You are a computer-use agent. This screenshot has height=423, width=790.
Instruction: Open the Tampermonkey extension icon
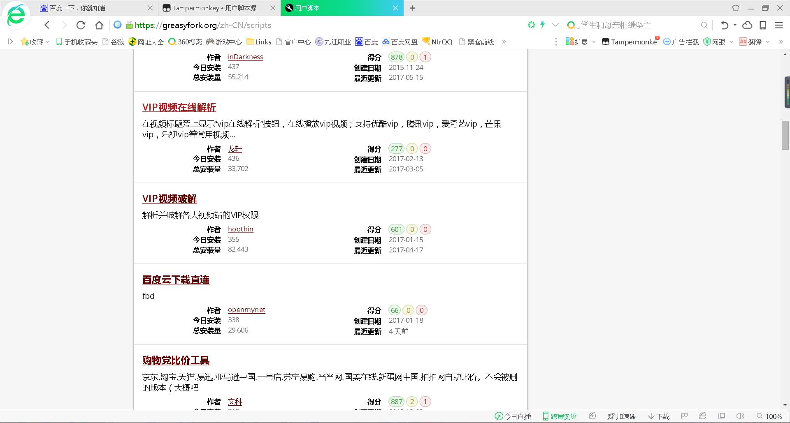pyautogui.click(x=606, y=41)
